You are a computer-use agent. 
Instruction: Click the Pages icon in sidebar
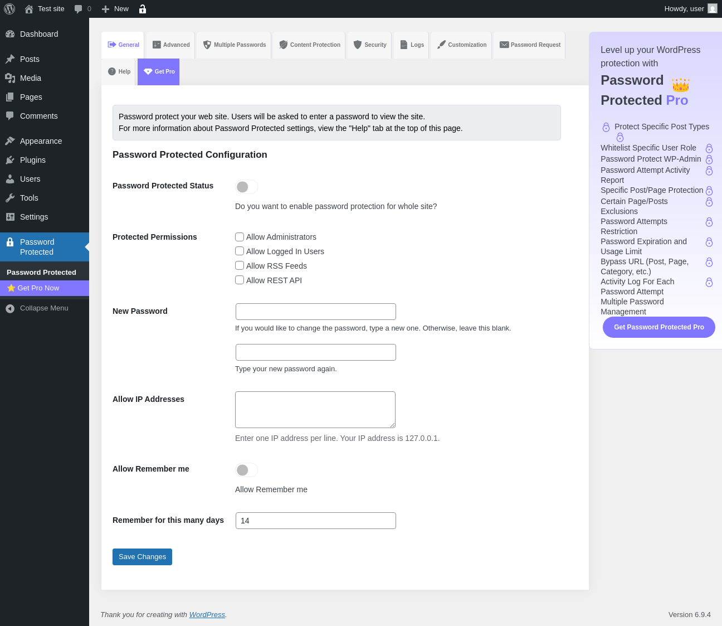coord(10,97)
